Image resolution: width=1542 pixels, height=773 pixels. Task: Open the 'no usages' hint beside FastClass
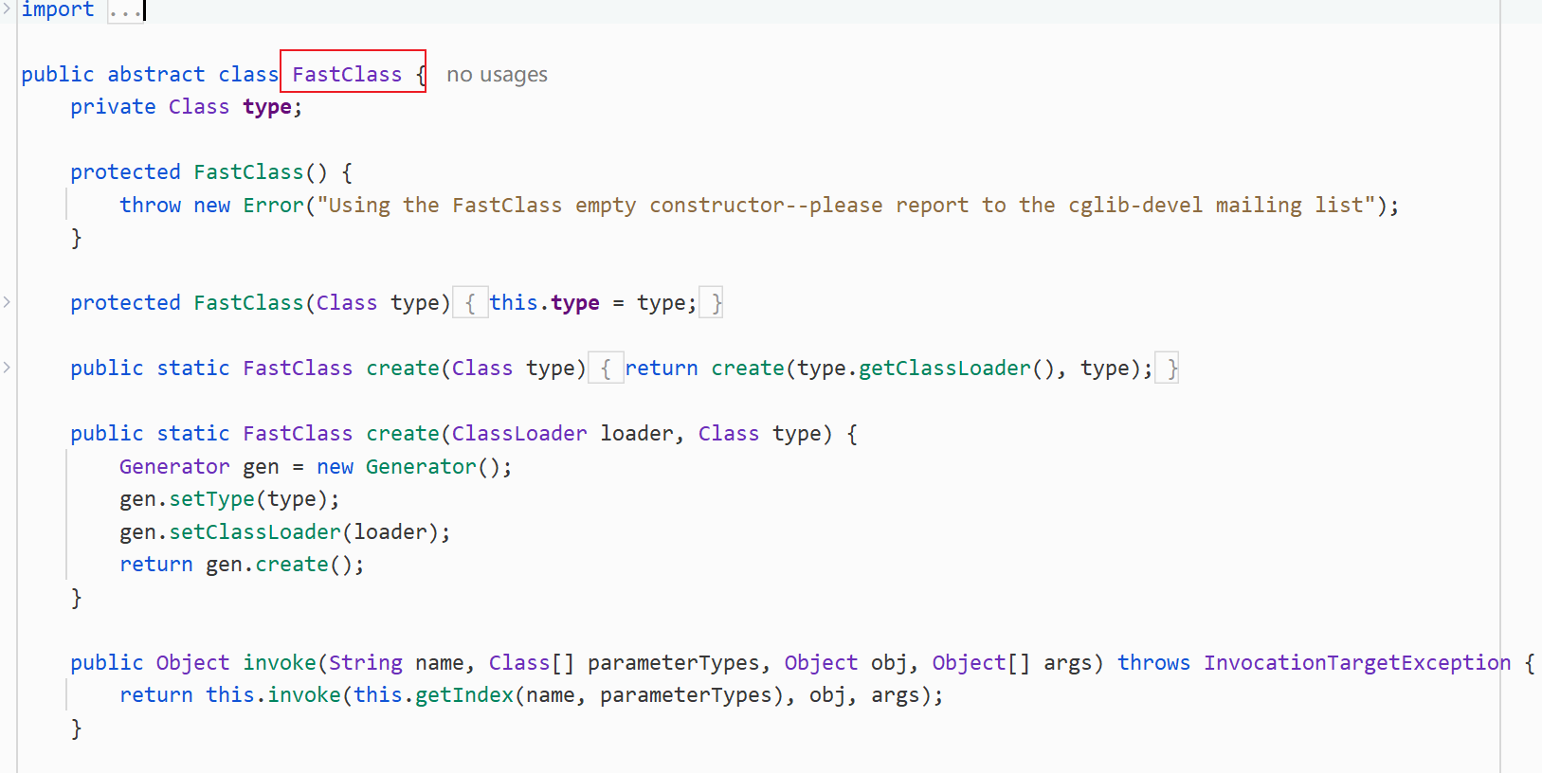click(x=497, y=75)
